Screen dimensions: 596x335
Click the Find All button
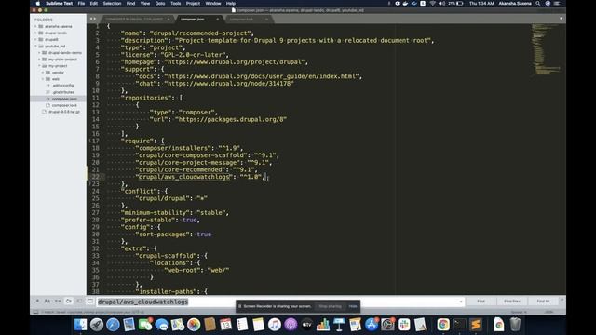click(x=543, y=301)
